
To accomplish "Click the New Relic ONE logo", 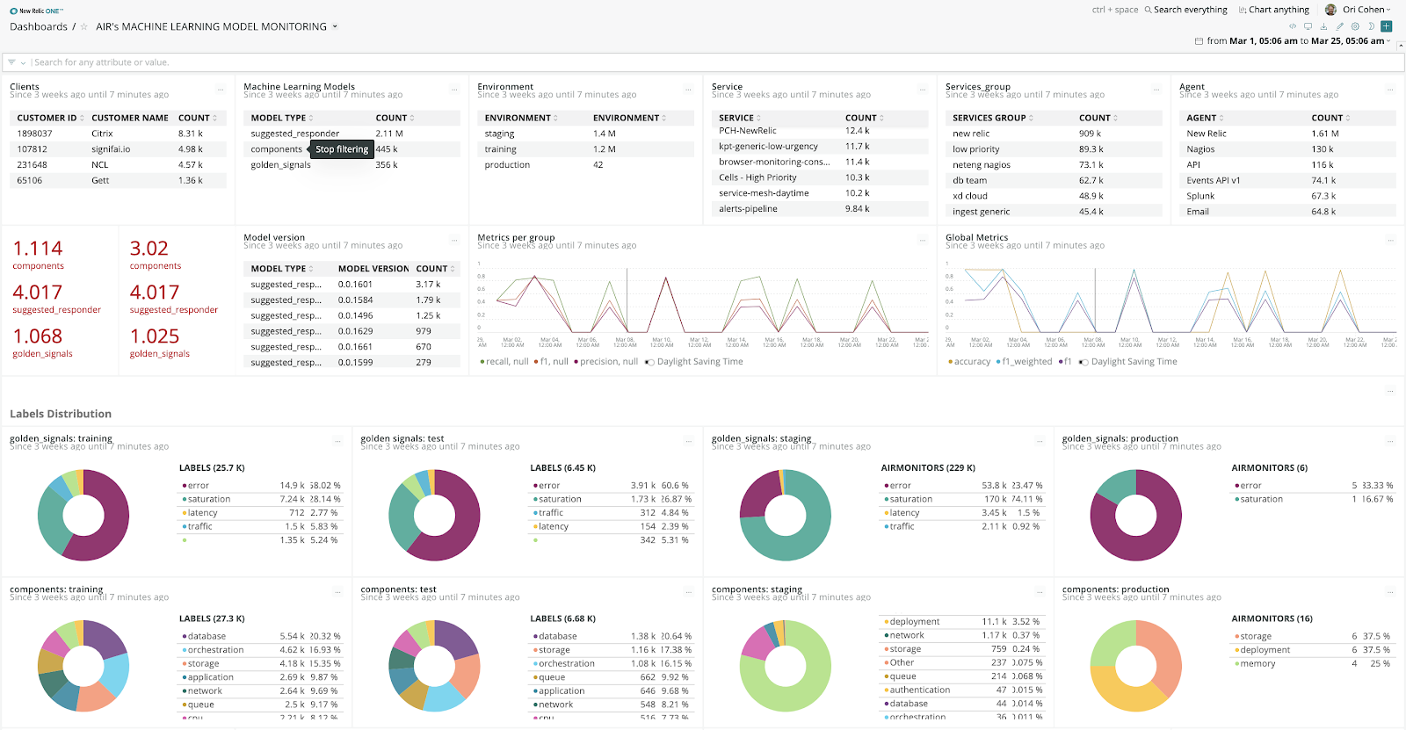I will (36, 11).
